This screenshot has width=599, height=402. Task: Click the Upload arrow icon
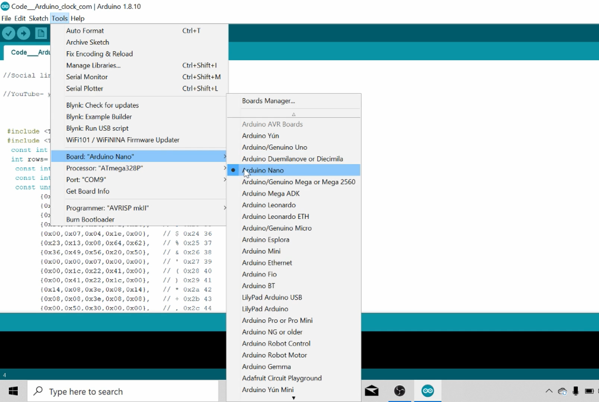[23, 33]
